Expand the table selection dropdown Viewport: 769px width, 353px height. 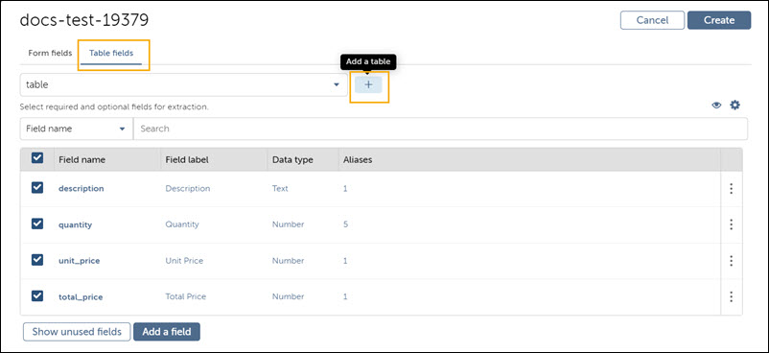pyautogui.click(x=184, y=85)
